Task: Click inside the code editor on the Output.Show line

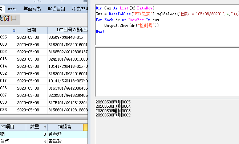Action: (x=131, y=25)
